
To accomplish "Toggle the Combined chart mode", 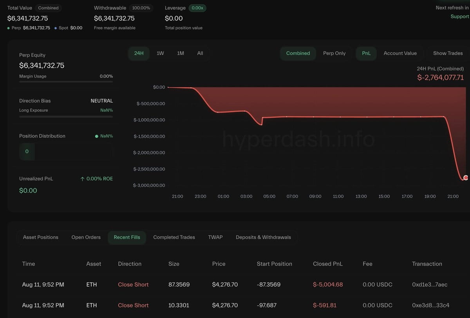I will 298,53.
